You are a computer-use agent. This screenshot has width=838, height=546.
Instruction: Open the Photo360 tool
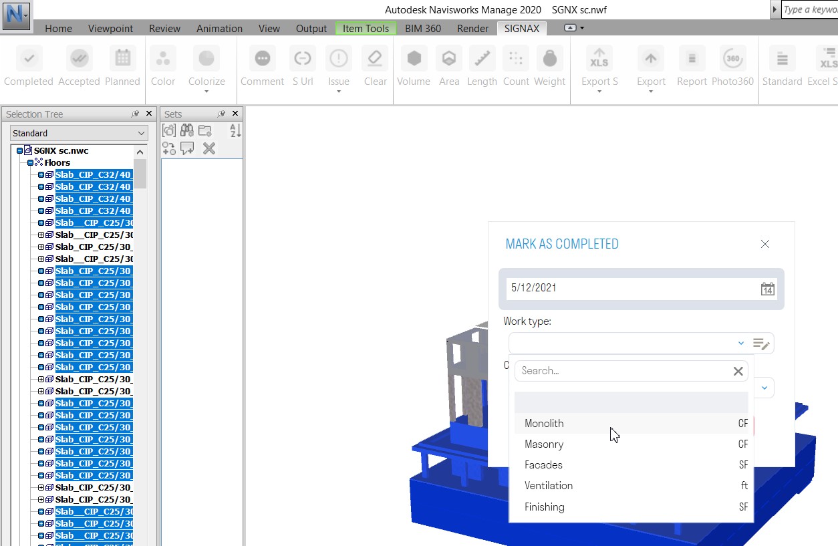732,59
